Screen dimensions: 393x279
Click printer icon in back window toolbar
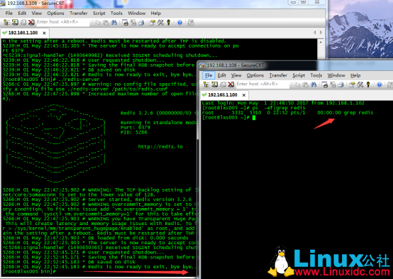coord(141,23)
